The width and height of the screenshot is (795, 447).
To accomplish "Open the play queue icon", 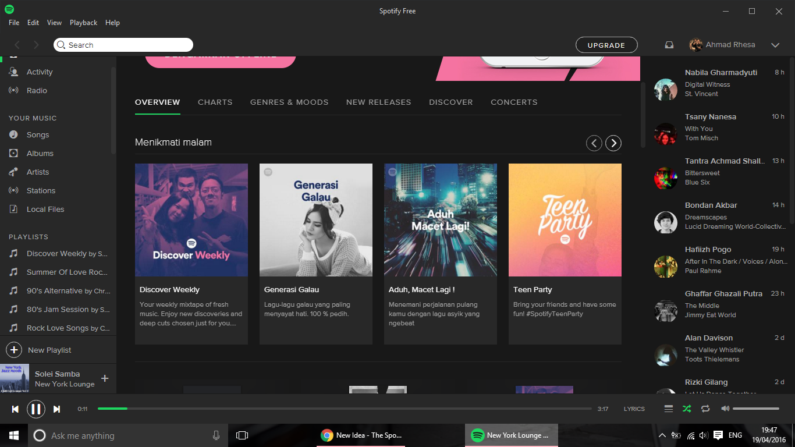I will click(x=669, y=409).
